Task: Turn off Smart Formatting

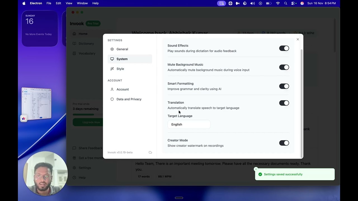Action: [x=284, y=86]
